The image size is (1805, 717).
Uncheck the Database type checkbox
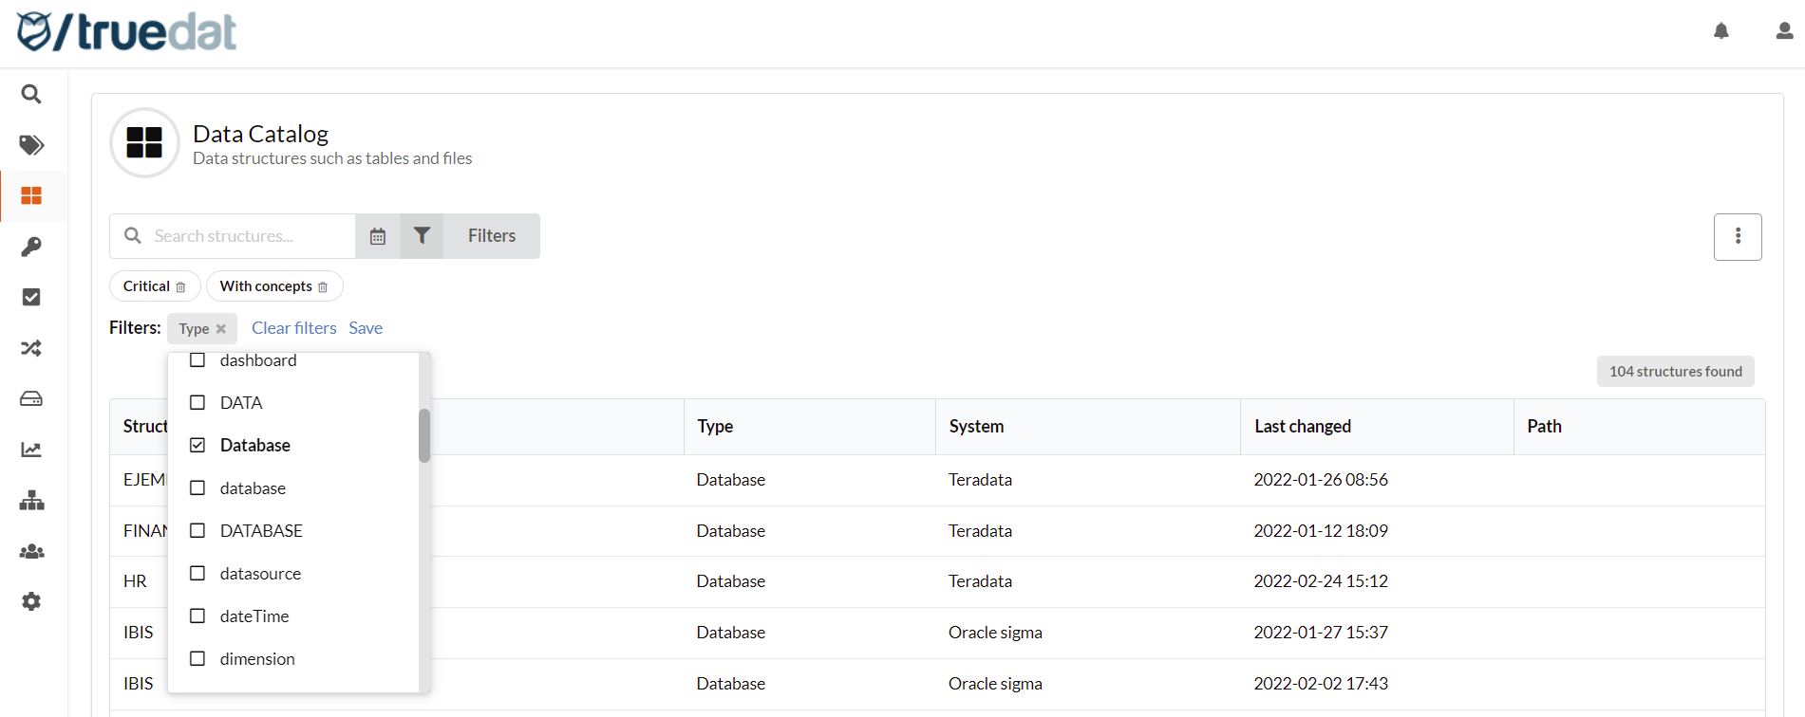[197, 446]
